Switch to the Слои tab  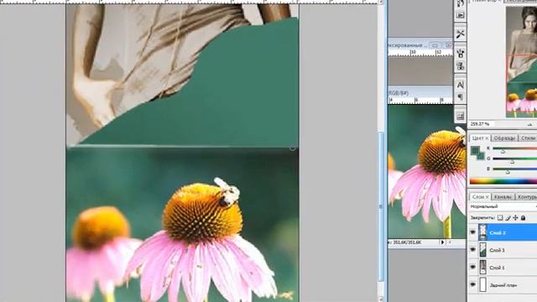[480, 197]
